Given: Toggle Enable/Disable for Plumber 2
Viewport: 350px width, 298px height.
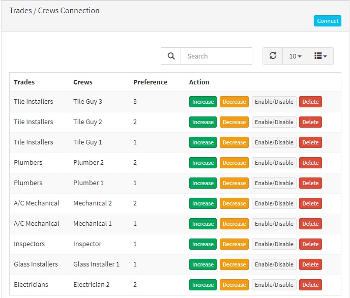Looking at the screenshot, I should [x=274, y=163].
